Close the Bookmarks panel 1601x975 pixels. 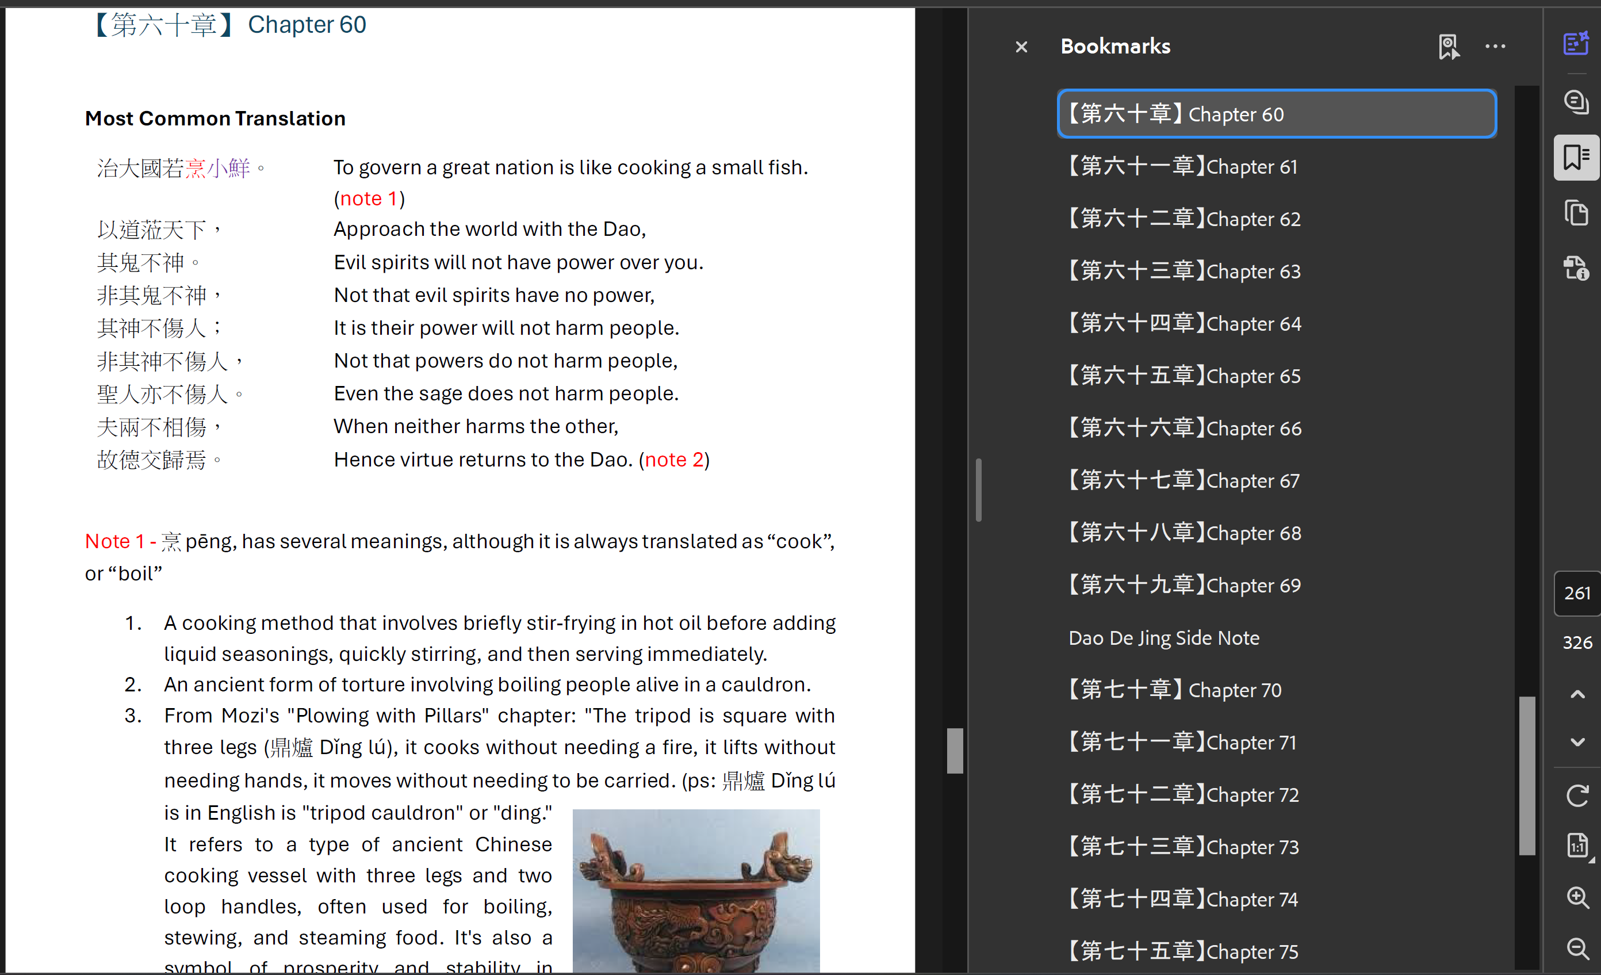click(x=1021, y=47)
